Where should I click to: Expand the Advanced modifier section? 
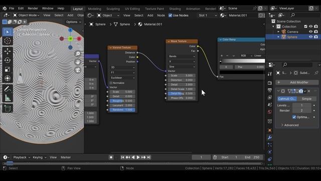coord(290,125)
